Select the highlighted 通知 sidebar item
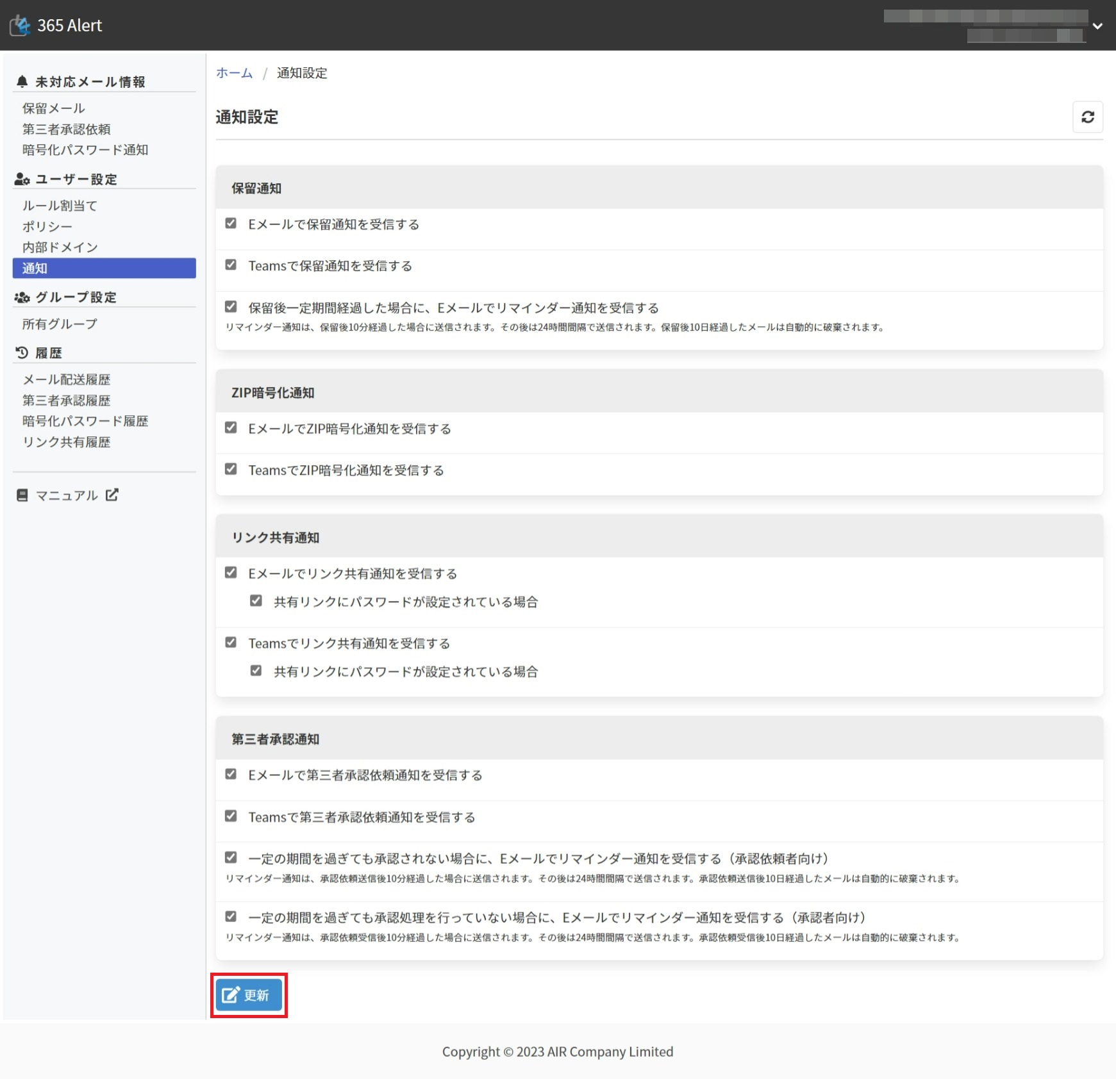The width and height of the screenshot is (1116, 1079). [104, 268]
